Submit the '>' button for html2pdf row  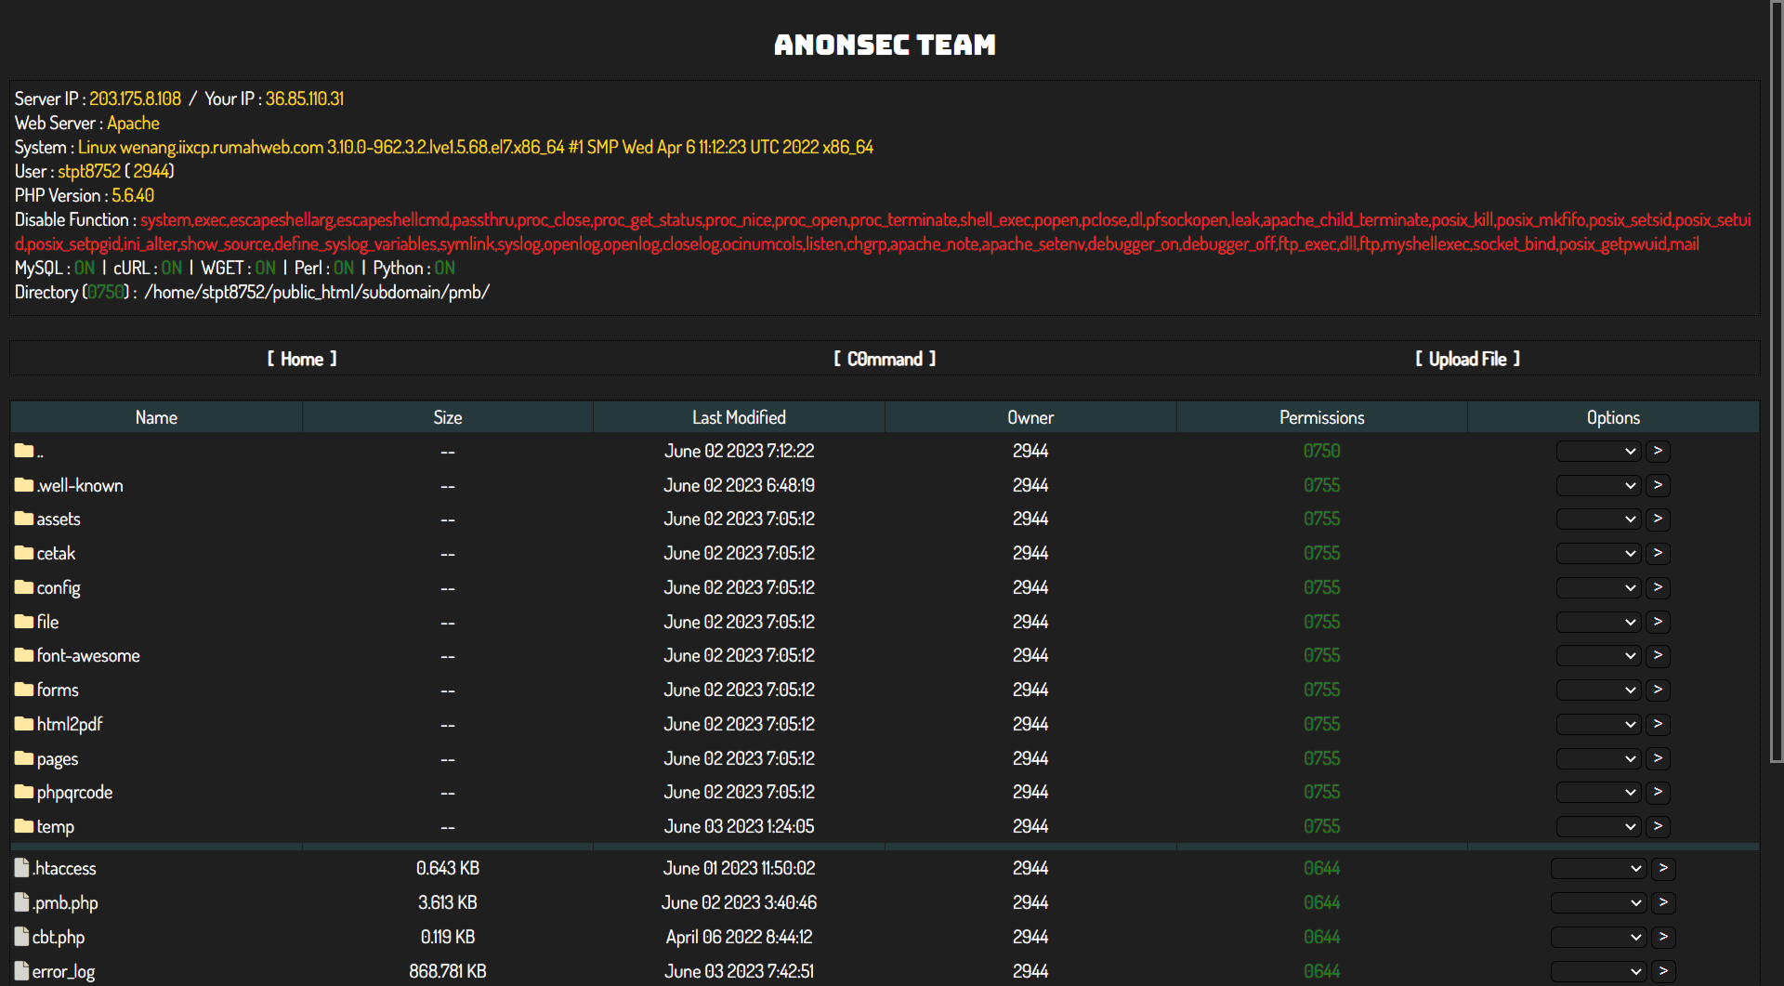tap(1658, 724)
